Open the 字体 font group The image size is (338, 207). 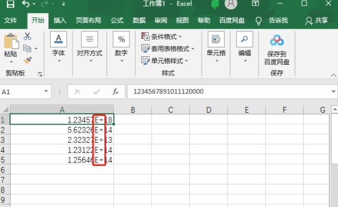click(59, 47)
